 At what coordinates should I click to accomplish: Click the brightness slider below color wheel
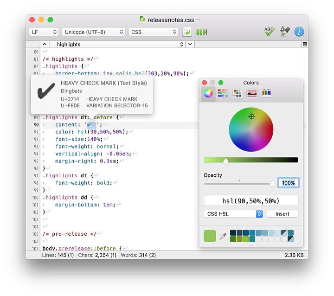(251, 160)
